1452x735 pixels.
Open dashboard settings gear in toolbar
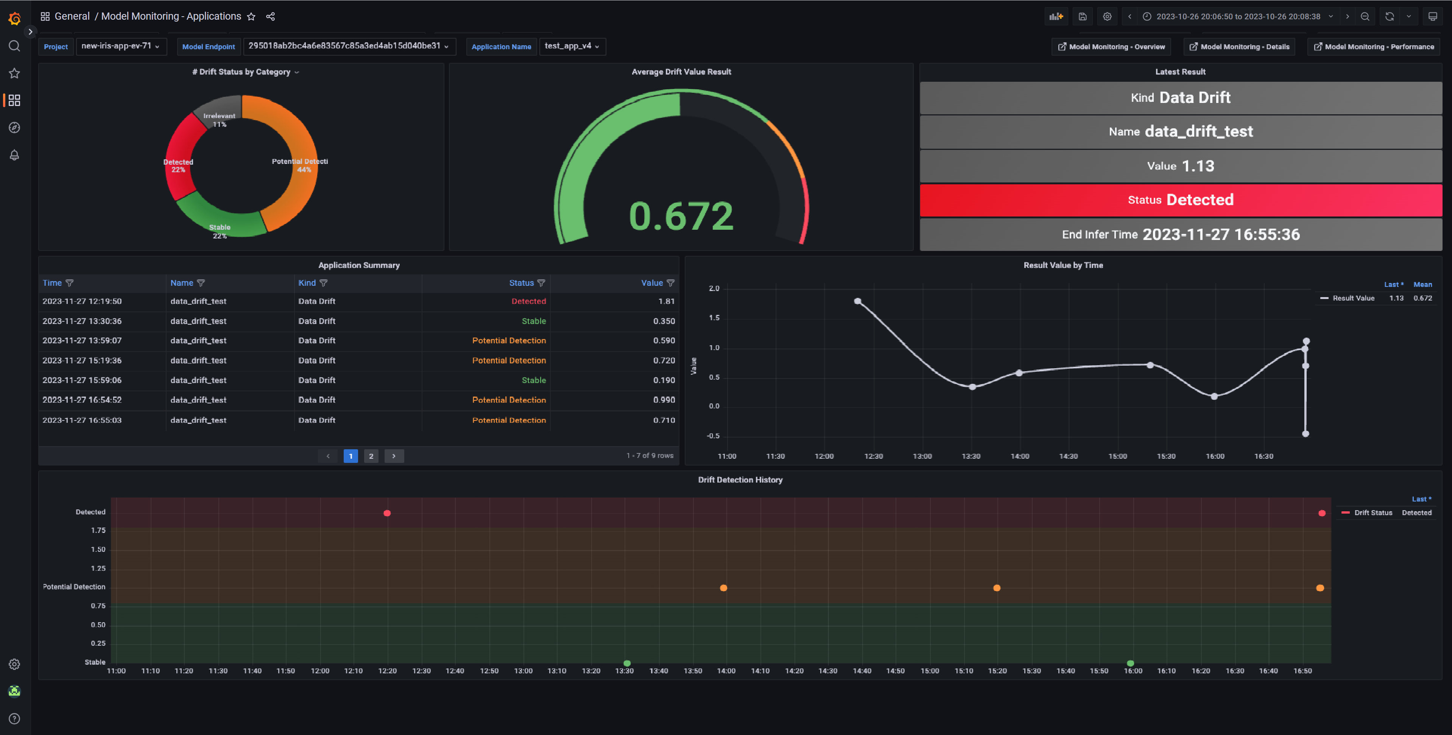(x=1107, y=16)
